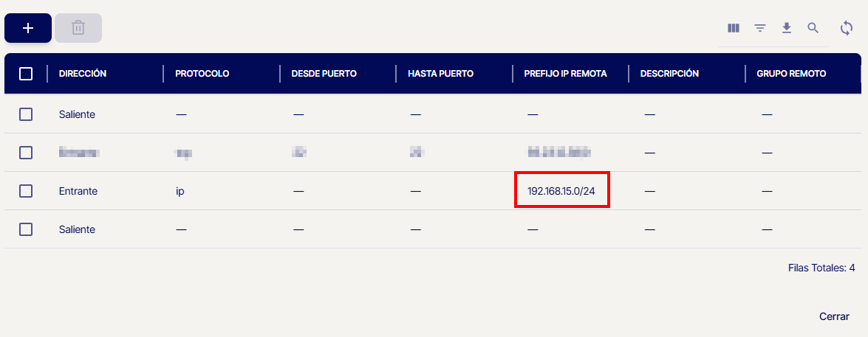
Task: Select the Entrante ip row checkbox
Action: pyautogui.click(x=26, y=191)
